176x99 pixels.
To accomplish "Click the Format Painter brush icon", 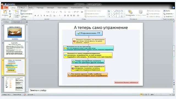I will pyautogui.click(x=10, y=16).
